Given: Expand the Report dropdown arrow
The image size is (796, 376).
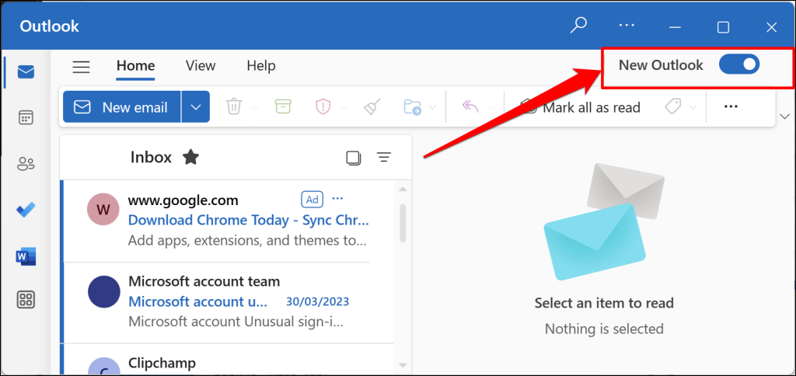Looking at the screenshot, I should 343,107.
